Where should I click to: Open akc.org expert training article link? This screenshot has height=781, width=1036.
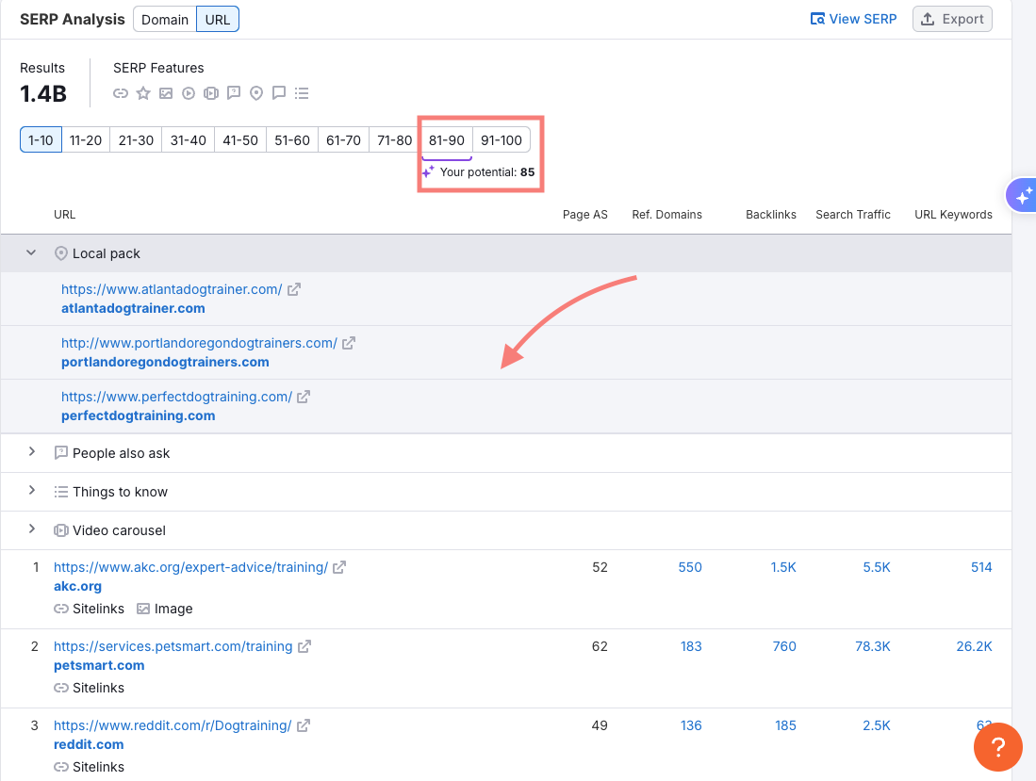coord(191,567)
